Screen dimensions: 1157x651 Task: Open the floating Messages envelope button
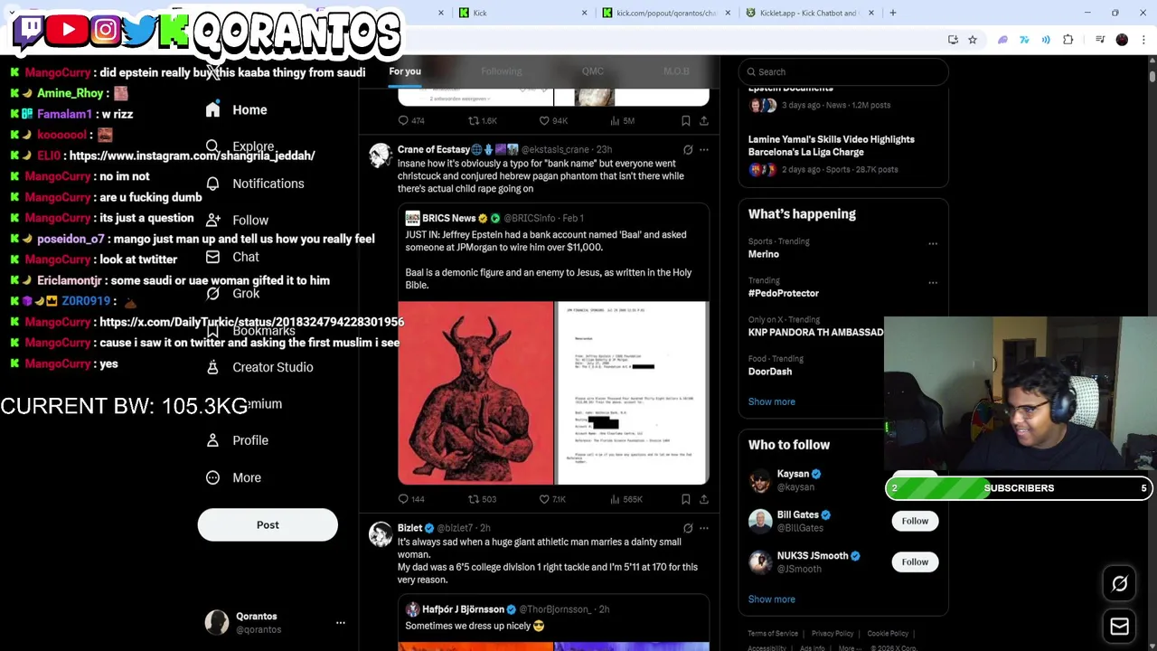coord(1119,627)
